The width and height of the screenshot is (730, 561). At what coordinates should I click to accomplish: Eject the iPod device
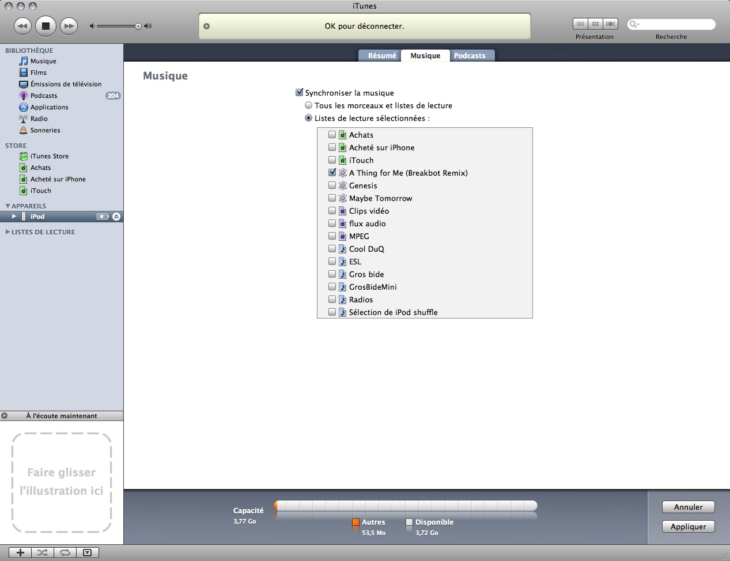tap(116, 217)
